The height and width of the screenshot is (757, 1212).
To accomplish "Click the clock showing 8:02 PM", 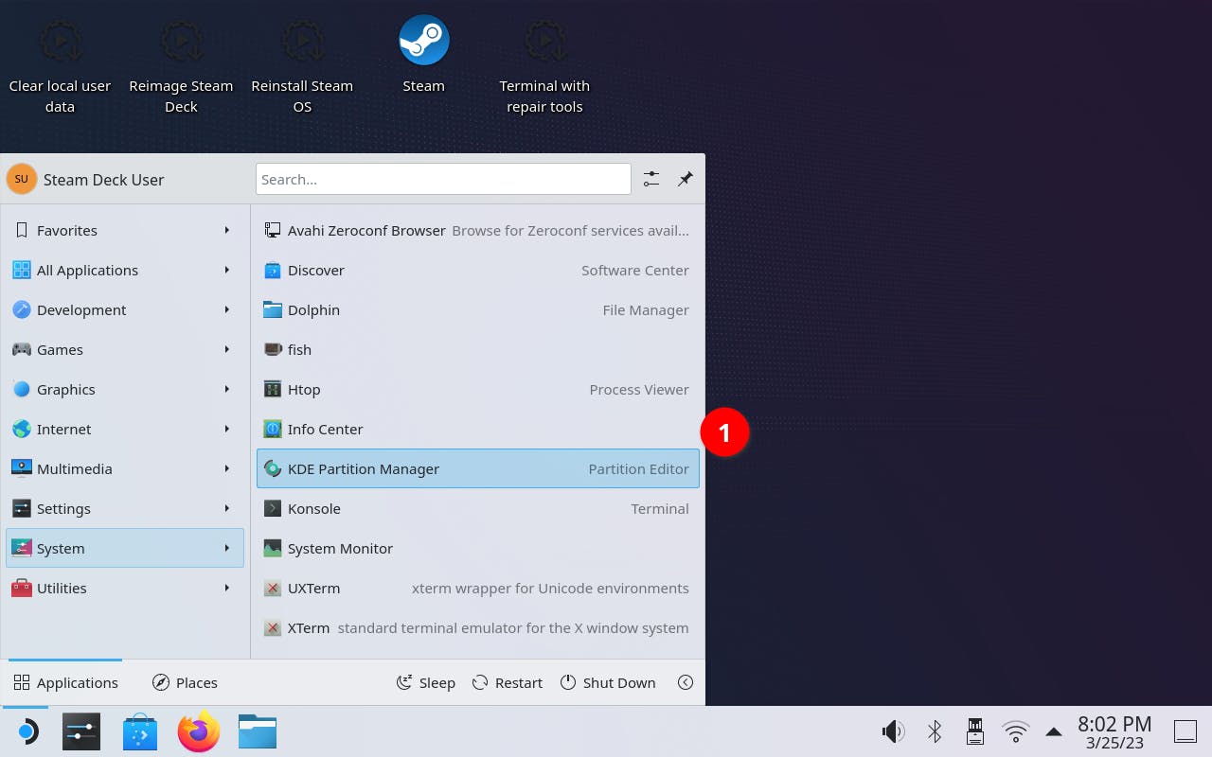I will (x=1114, y=731).
